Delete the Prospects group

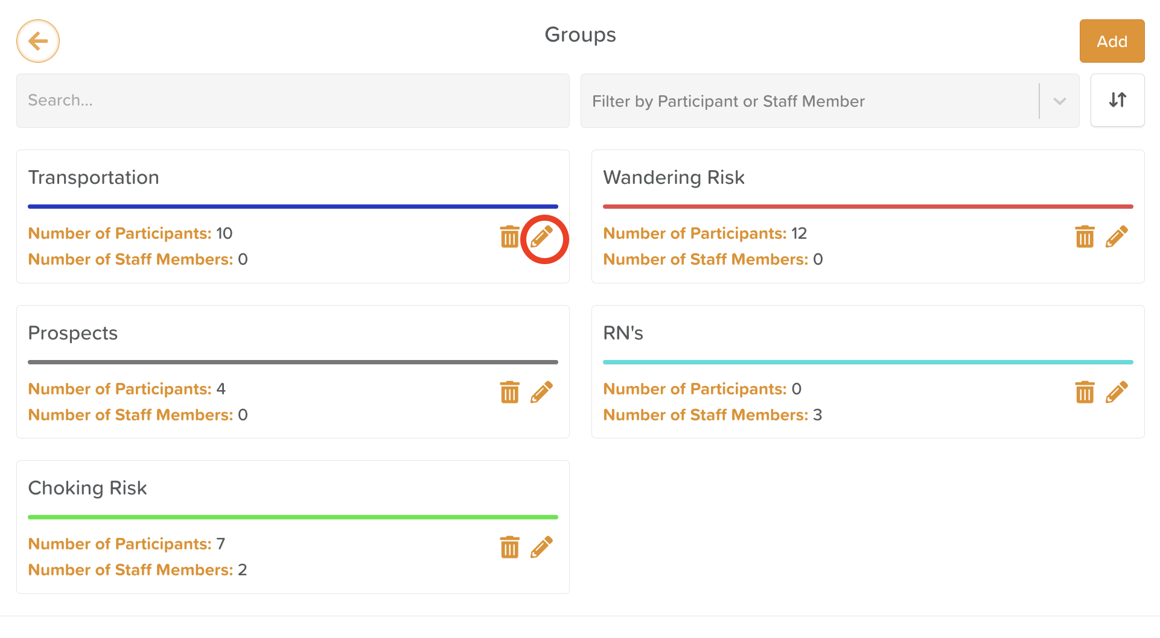point(509,392)
